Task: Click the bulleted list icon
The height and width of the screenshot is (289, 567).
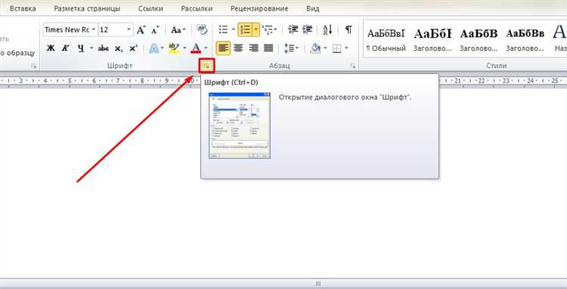Action: [224, 30]
